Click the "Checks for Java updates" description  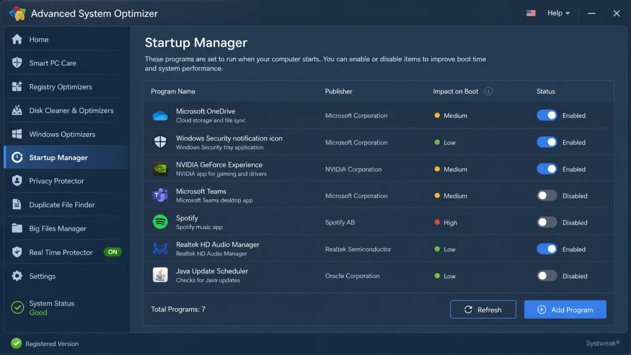[208, 280]
